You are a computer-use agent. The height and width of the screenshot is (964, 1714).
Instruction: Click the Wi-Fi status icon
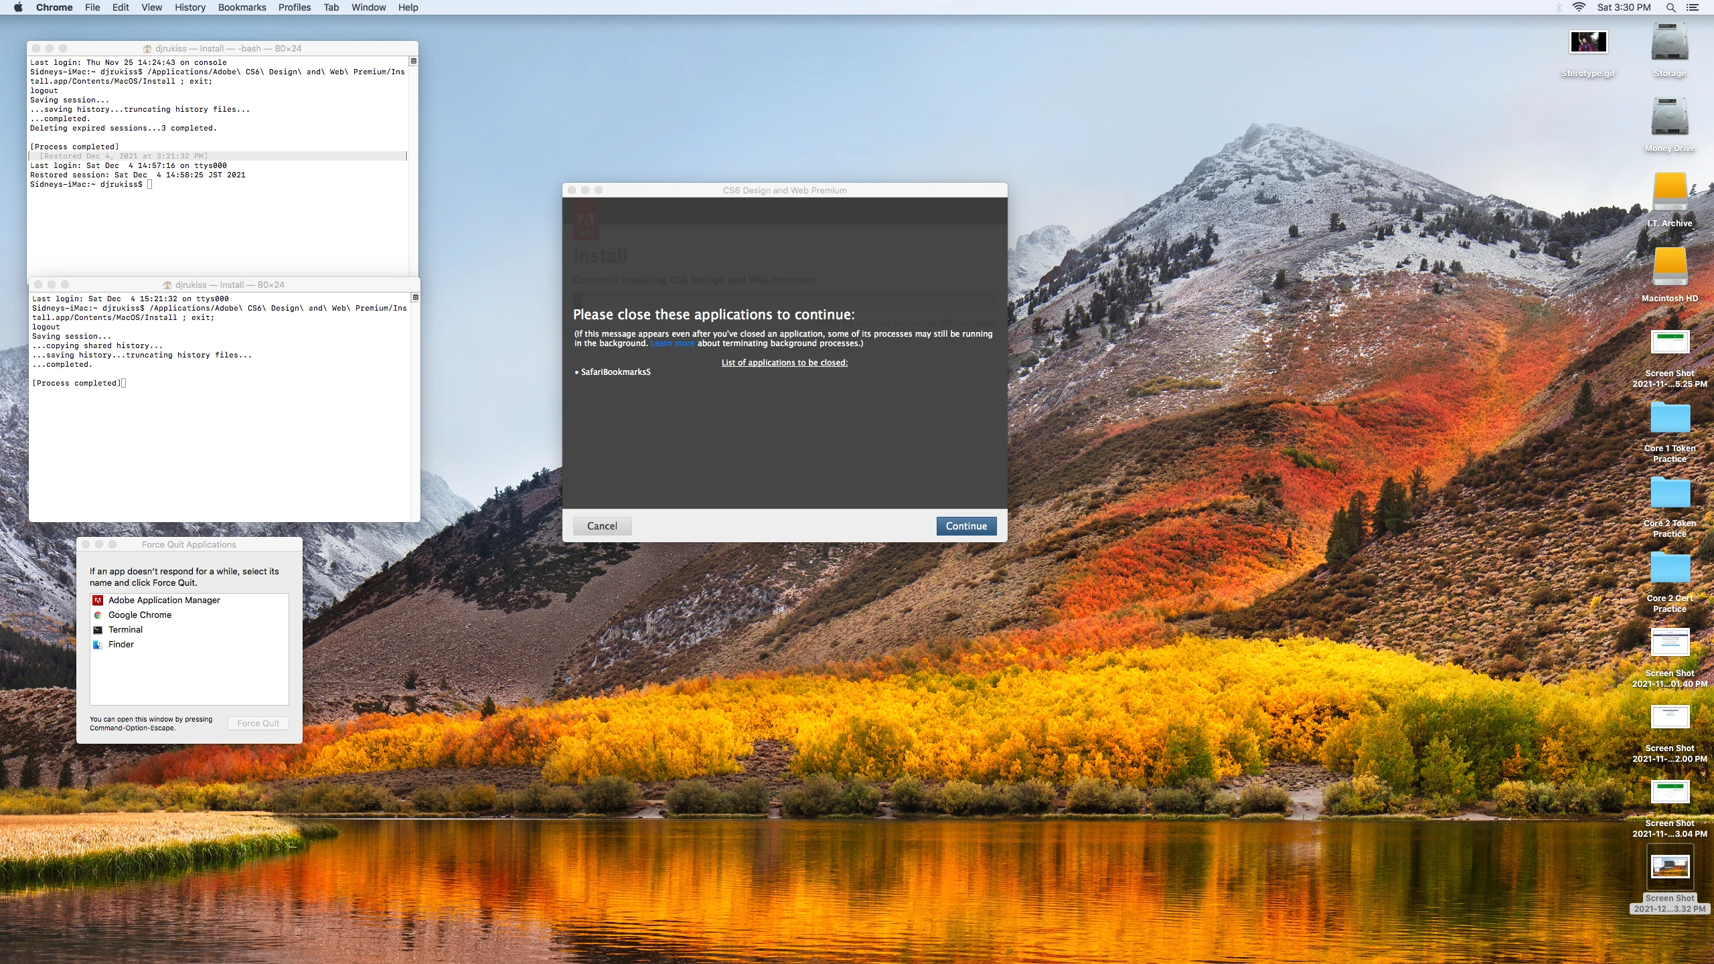[x=1579, y=7]
